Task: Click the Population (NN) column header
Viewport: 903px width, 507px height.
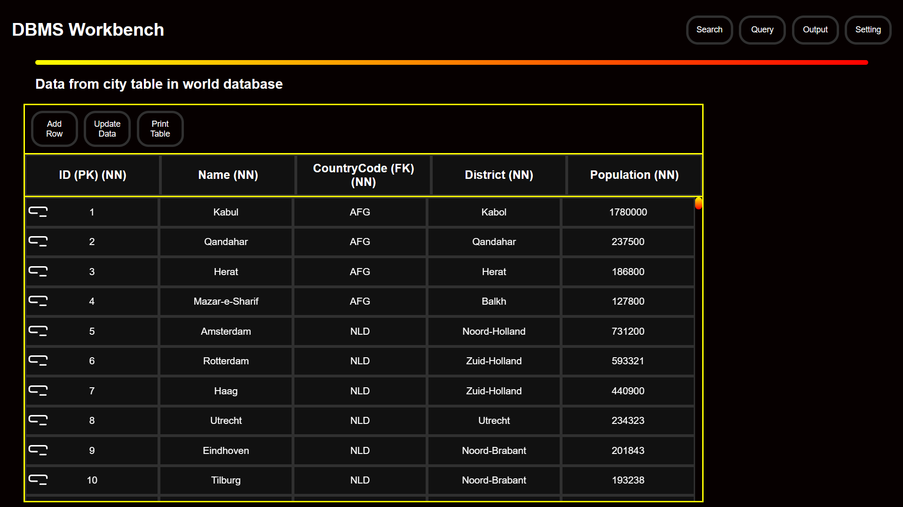Action: pyautogui.click(x=634, y=175)
